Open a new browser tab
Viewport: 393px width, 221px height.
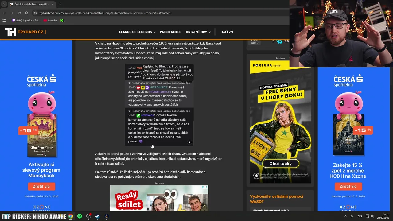click(x=60, y=4)
